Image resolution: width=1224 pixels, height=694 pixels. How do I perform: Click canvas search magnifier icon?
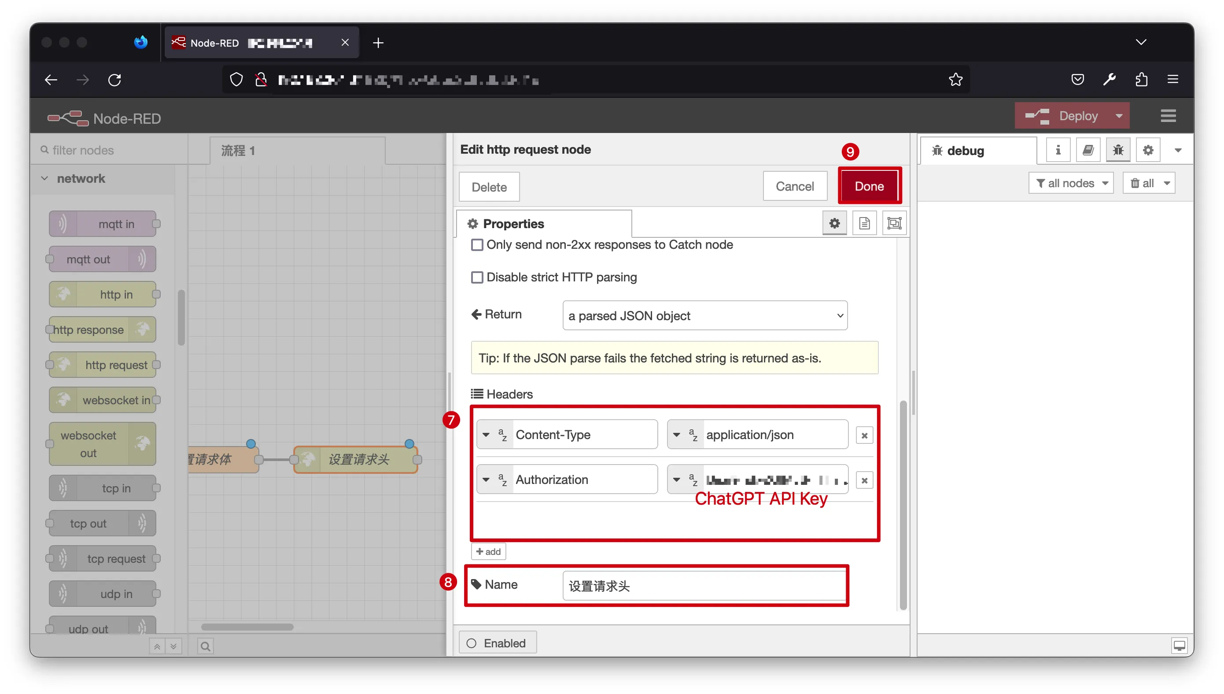pos(205,646)
